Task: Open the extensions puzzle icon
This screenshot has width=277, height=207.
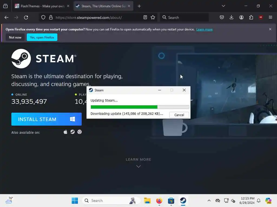Action: pyautogui.click(x=251, y=17)
